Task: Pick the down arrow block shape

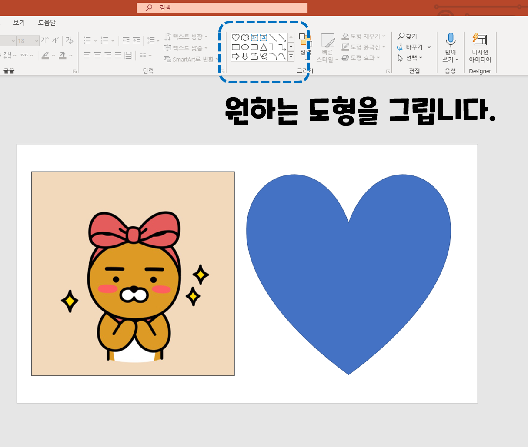Action: (x=245, y=56)
